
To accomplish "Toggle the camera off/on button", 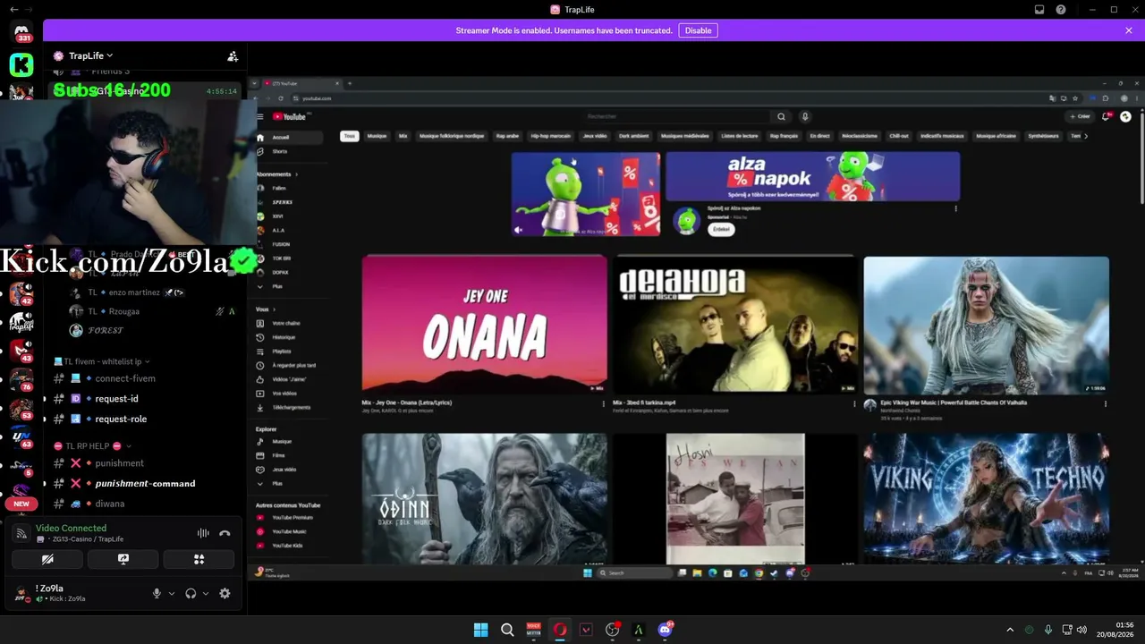I will [47, 559].
